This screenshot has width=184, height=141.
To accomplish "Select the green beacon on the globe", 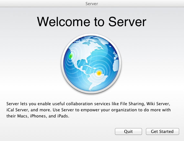I will pos(71,56).
